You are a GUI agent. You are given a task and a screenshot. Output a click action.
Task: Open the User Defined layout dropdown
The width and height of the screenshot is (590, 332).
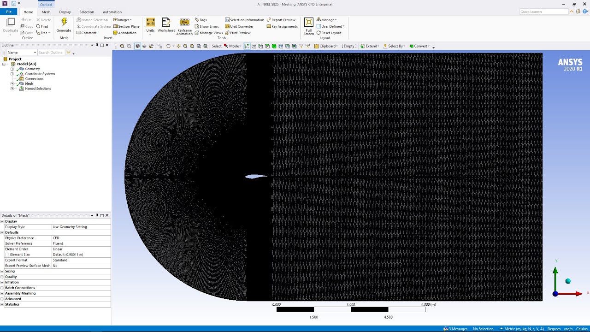coord(330,26)
